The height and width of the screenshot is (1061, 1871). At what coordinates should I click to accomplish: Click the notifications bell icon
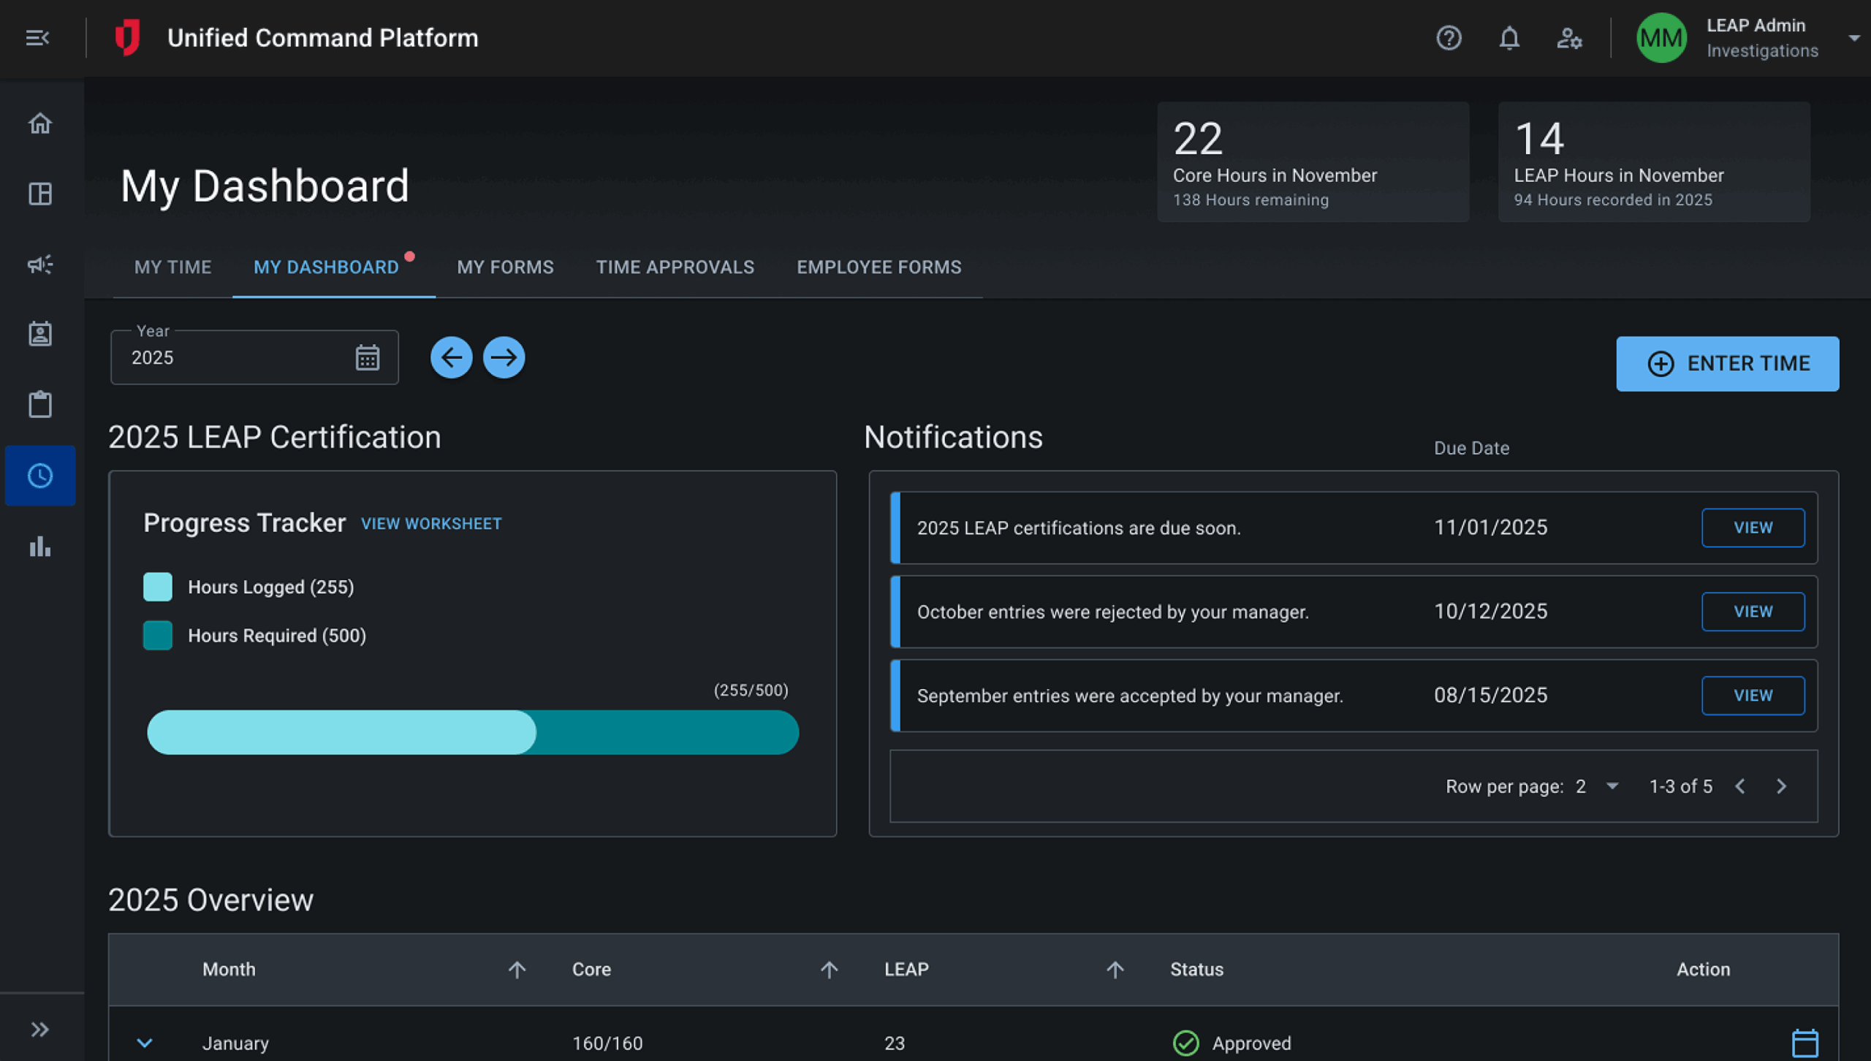1509,38
